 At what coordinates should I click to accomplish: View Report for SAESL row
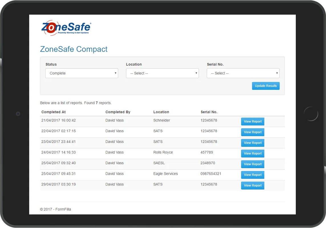click(x=253, y=164)
